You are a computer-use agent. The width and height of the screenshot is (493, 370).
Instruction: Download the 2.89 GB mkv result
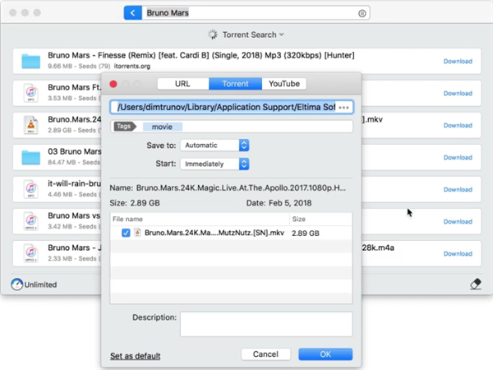pyautogui.click(x=458, y=126)
